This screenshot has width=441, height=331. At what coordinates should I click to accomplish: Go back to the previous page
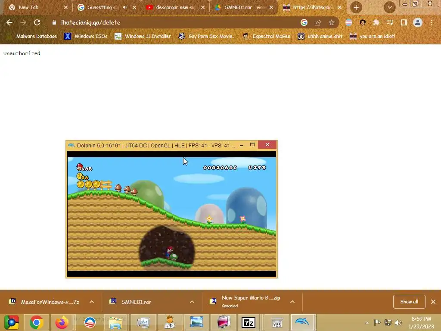tap(9, 22)
